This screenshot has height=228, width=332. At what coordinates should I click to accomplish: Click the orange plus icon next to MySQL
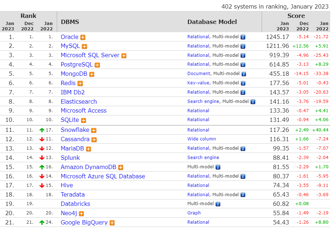pyautogui.click(x=84, y=46)
